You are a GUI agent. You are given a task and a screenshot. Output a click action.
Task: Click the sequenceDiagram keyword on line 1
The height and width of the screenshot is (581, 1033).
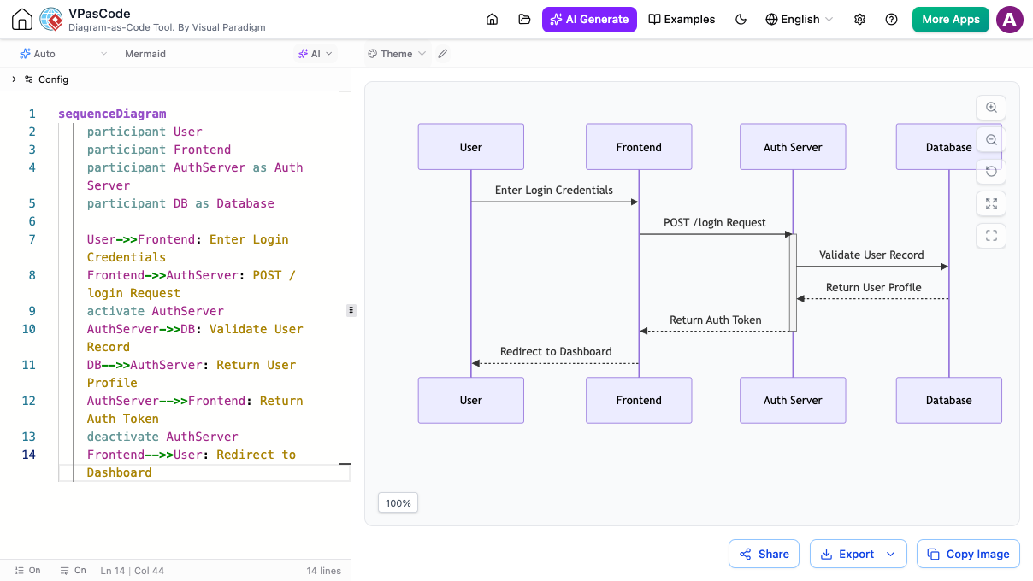pyautogui.click(x=112, y=114)
